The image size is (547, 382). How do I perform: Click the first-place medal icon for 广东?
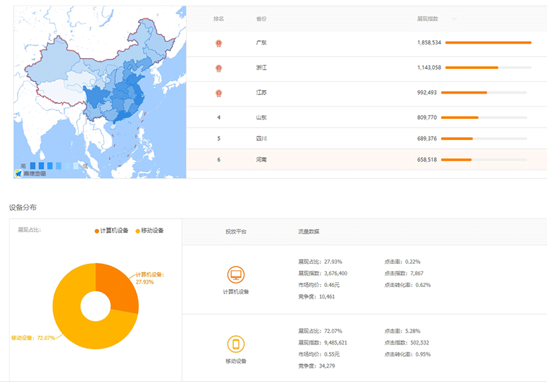(219, 43)
